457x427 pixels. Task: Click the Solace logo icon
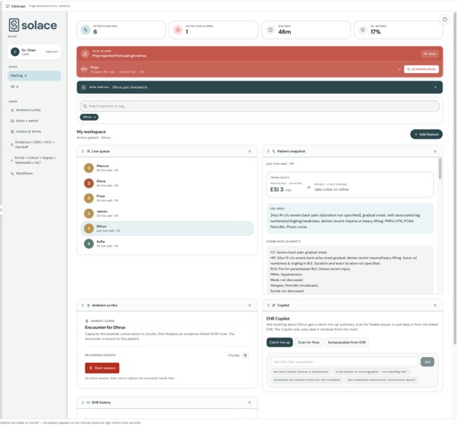coord(14,25)
